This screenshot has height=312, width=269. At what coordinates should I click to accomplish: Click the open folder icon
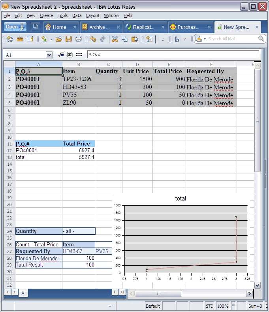(x=58, y=39)
